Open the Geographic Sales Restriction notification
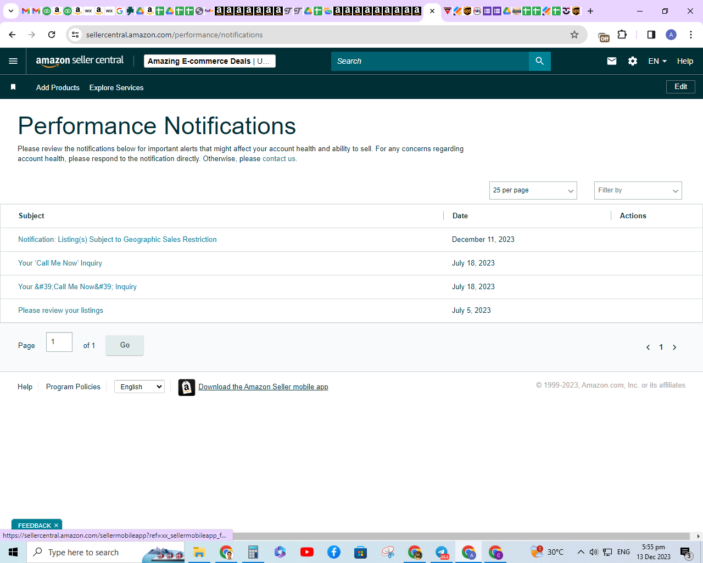This screenshot has width=703, height=563. 118,240
